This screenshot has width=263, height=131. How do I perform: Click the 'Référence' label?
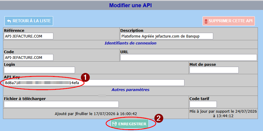pyautogui.click(x=14, y=31)
